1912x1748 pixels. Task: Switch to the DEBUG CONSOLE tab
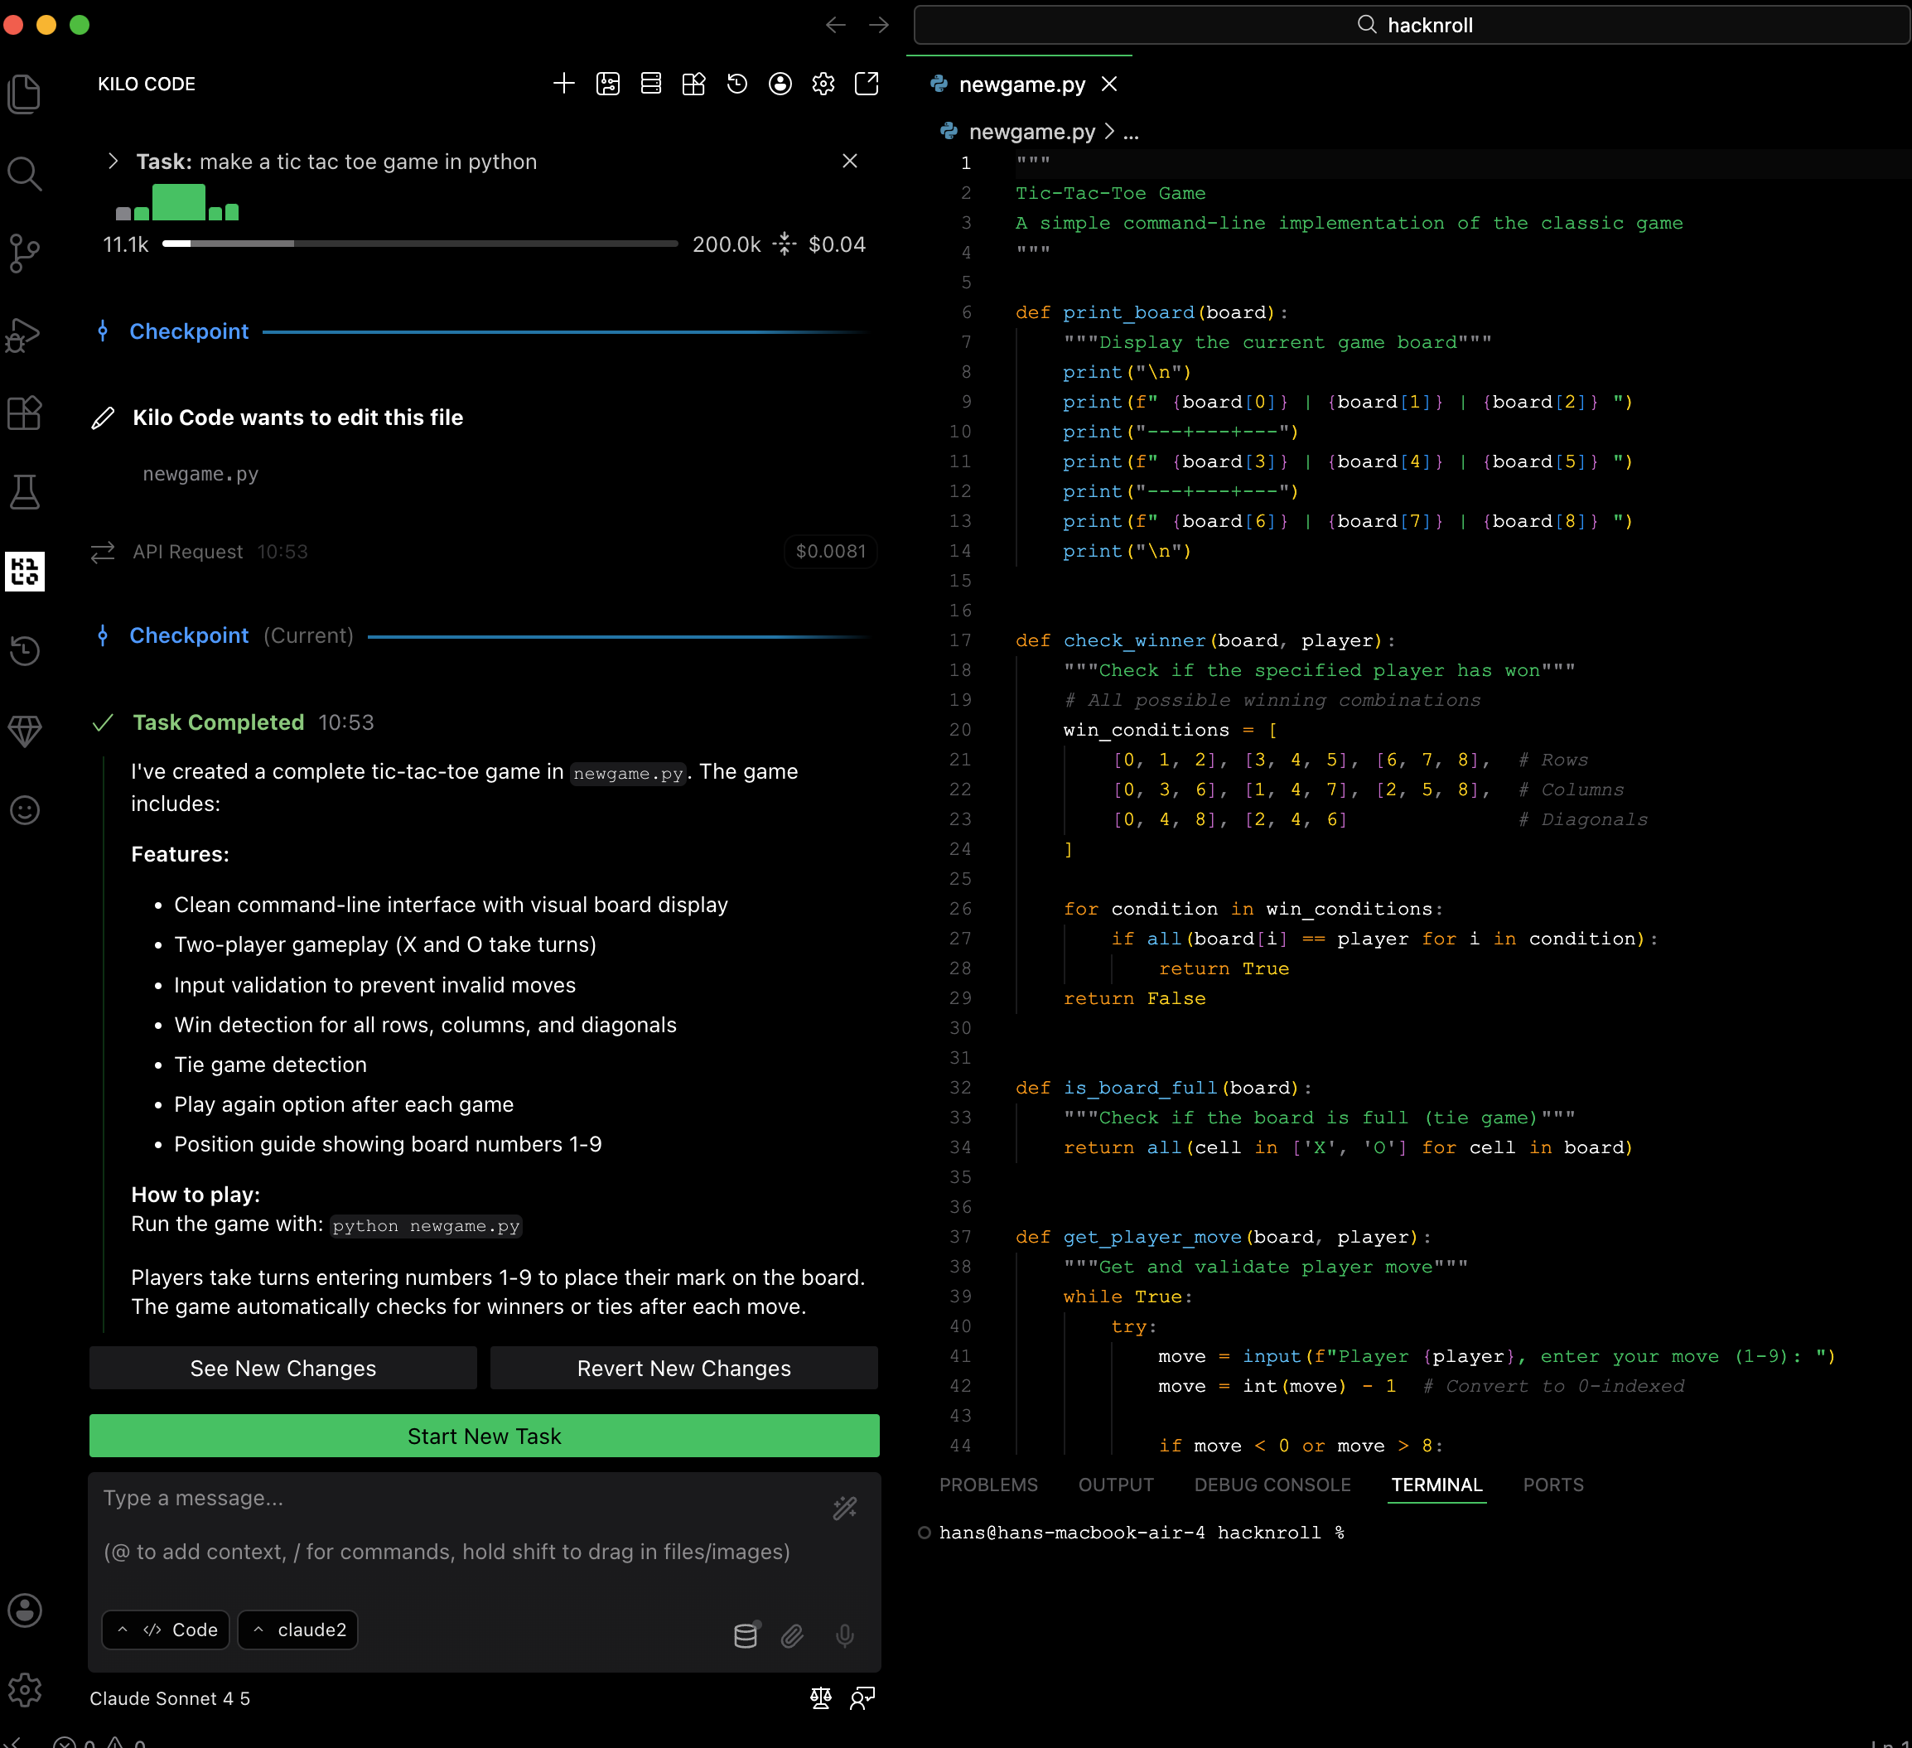1272,1485
